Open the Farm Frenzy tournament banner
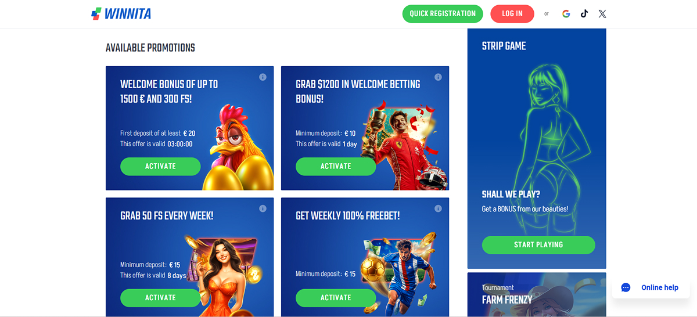Image resolution: width=697 pixels, height=317 pixels. coord(537,295)
